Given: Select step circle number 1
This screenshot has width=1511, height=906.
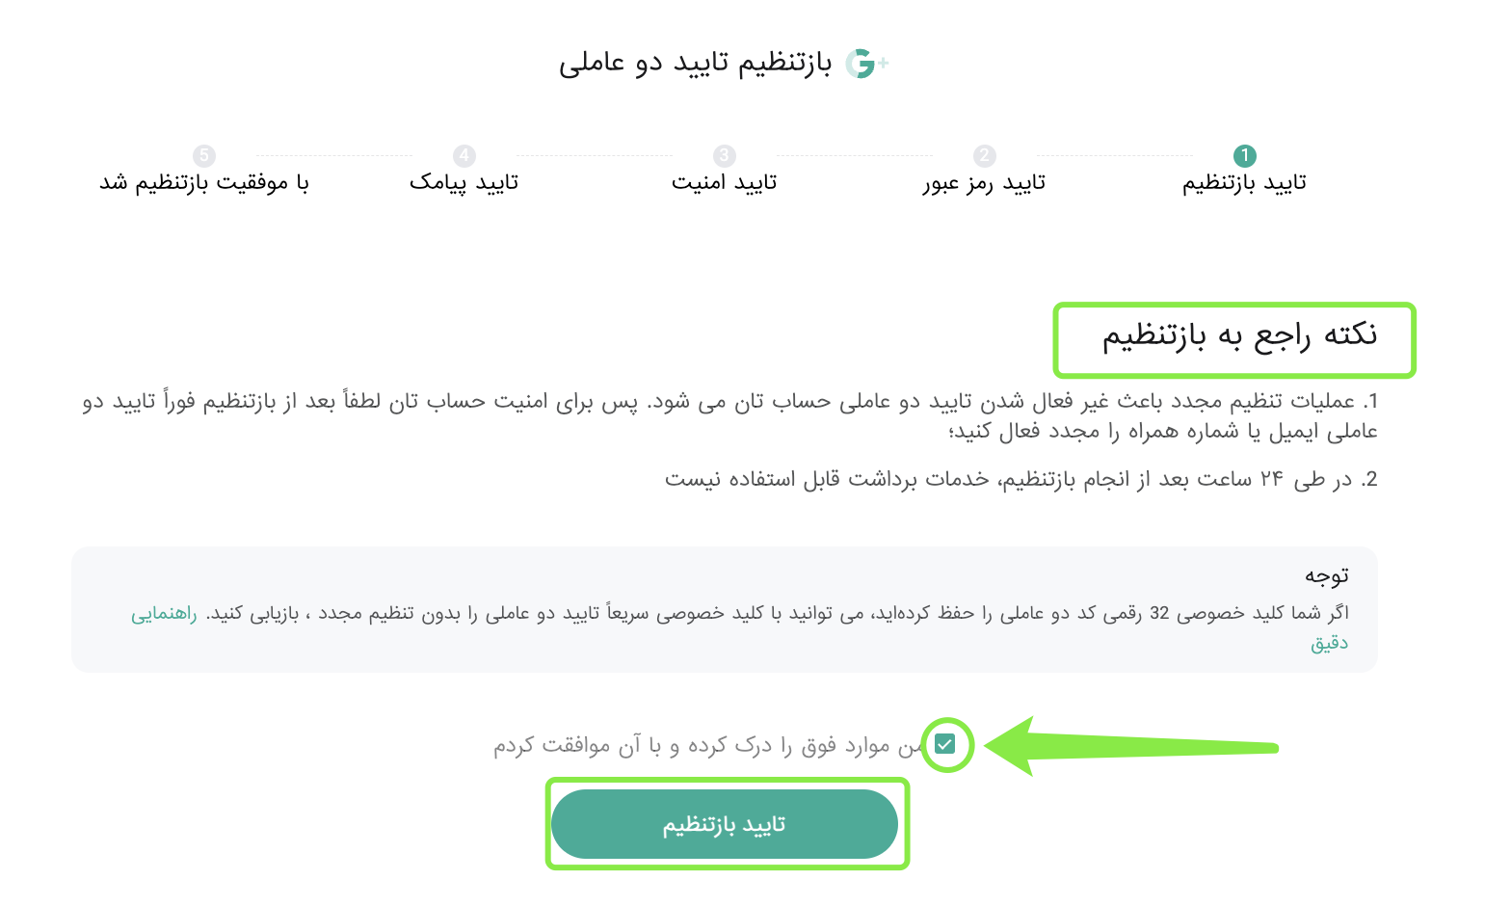Looking at the screenshot, I should click(x=1244, y=155).
